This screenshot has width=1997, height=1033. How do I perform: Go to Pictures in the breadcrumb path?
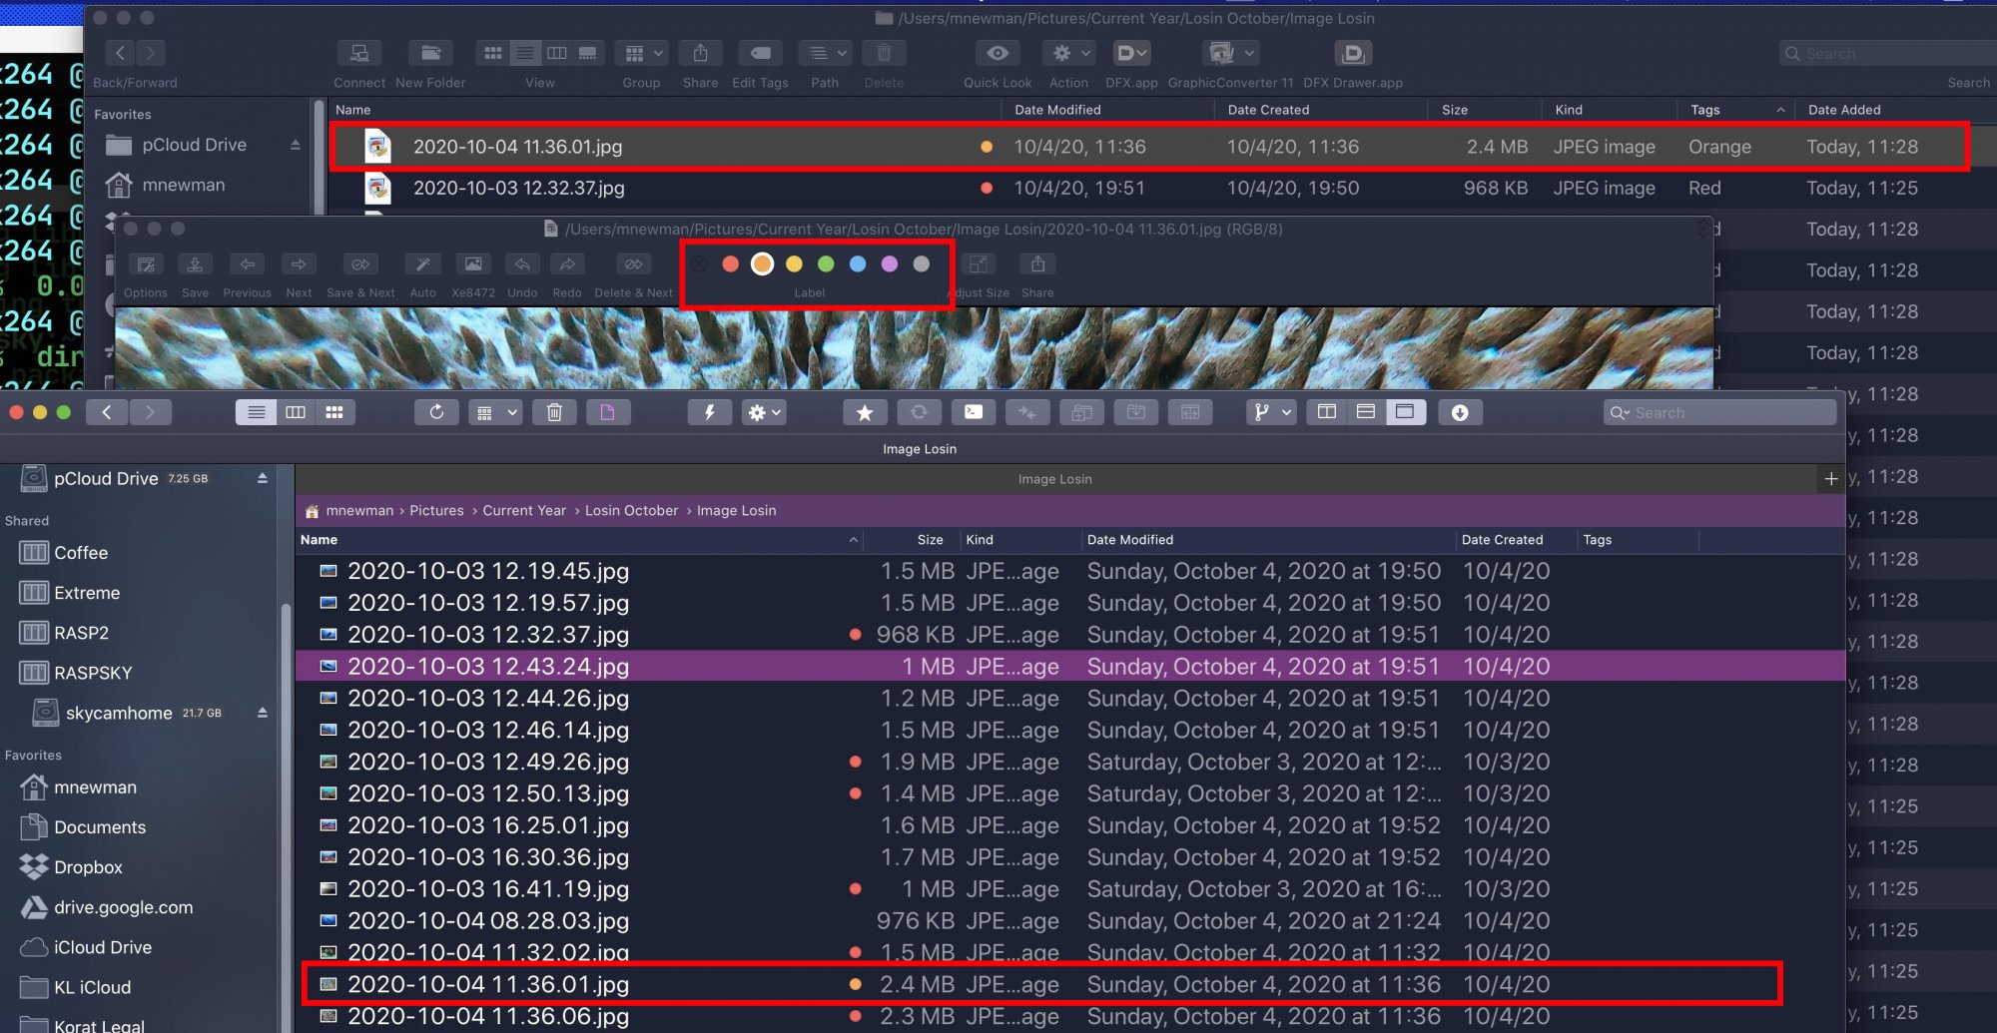pos(436,511)
